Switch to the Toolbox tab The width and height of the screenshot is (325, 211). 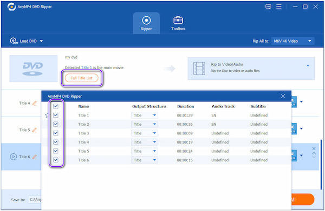click(x=178, y=23)
